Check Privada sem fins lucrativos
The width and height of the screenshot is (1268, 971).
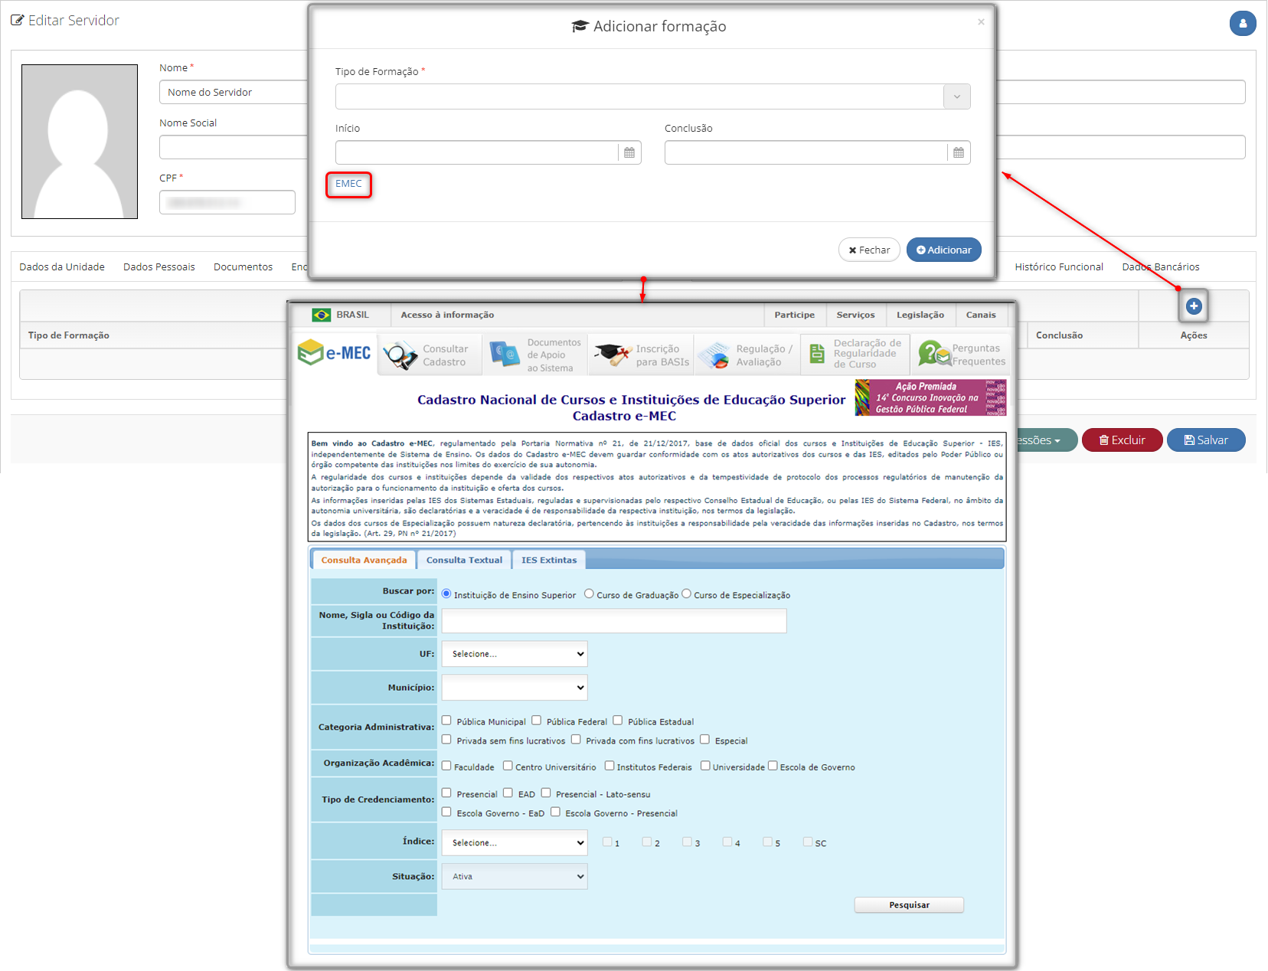(446, 740)
